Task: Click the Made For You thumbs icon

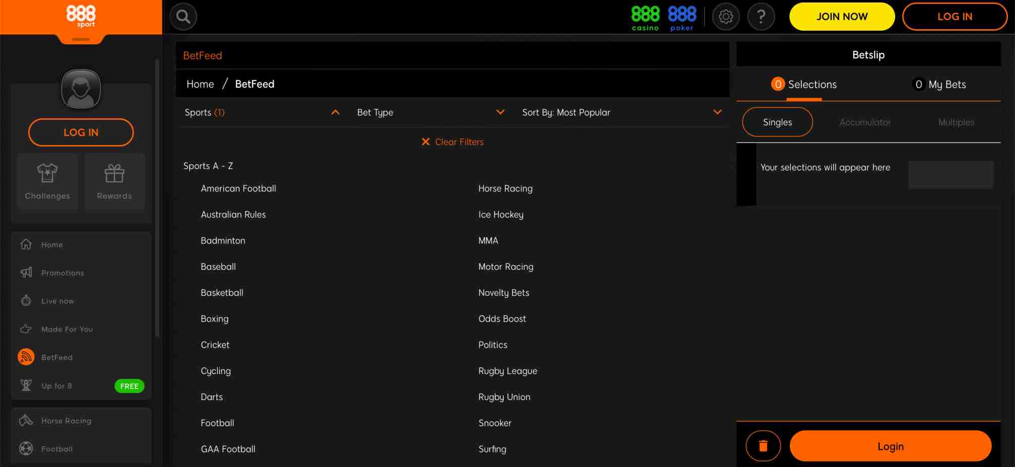Action: click(x=26, y=329)
